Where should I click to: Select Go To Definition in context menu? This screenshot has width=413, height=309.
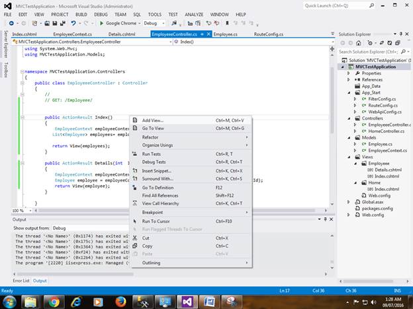(156, 188)
